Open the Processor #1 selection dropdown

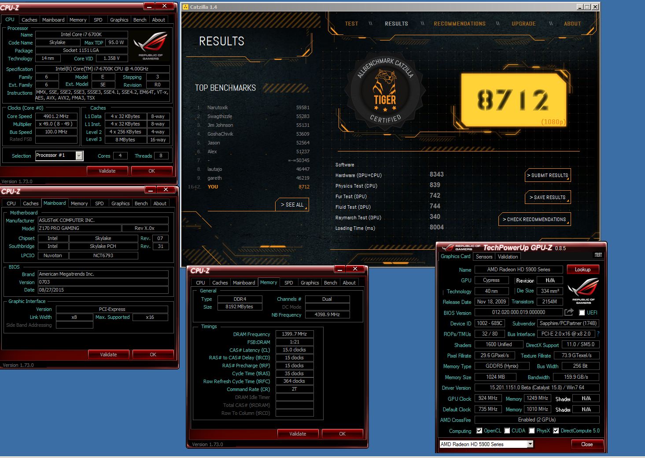[x=79, y=155]
